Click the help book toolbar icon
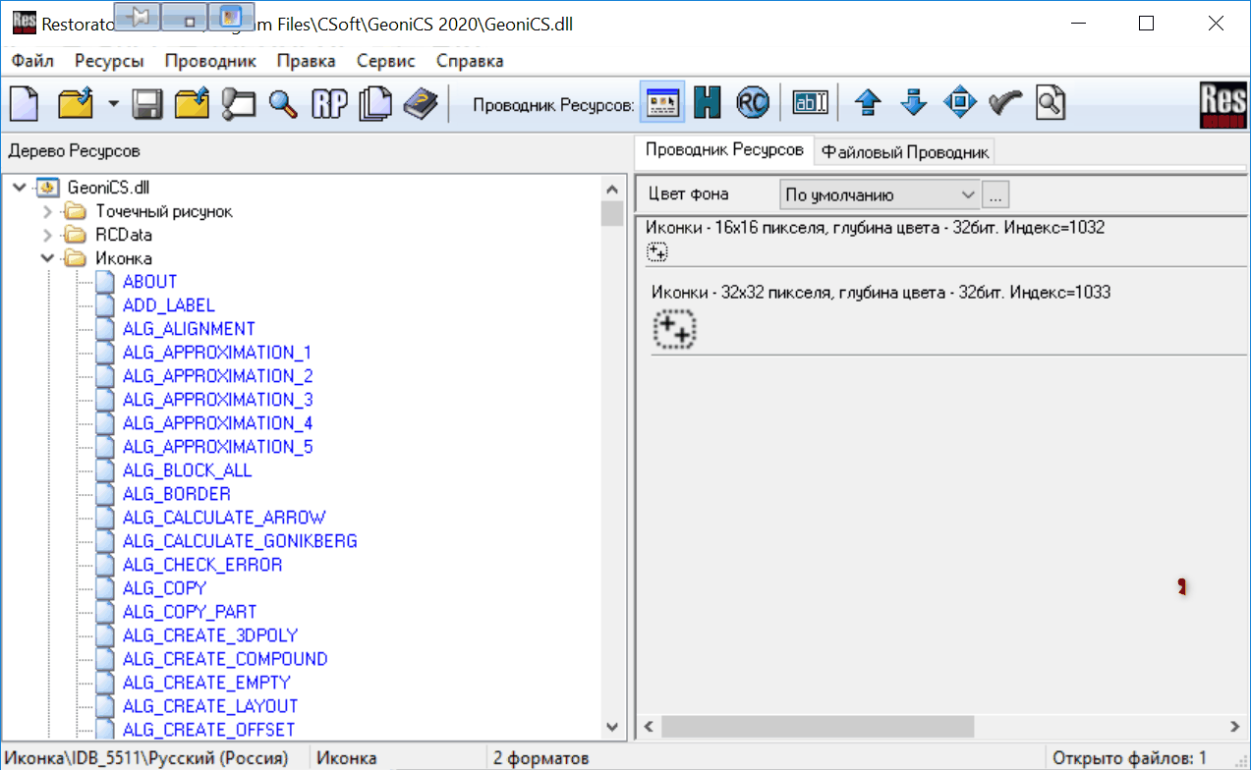The width and height of the screenshot is (1251, 770). (419, 102)
